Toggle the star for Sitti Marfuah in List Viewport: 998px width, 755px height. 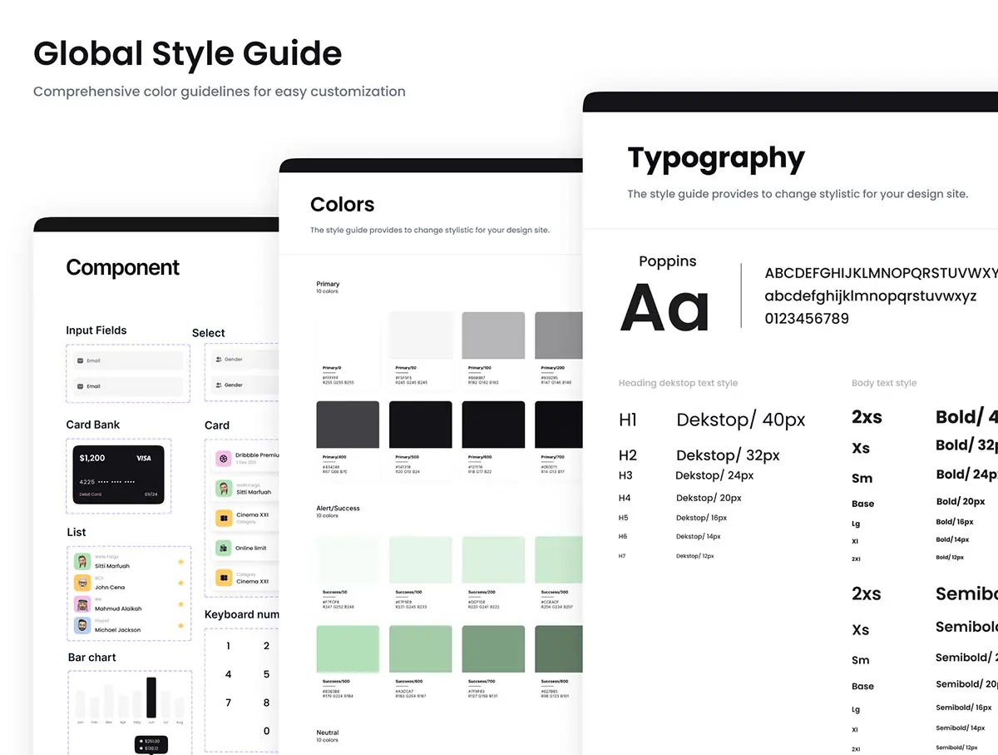click(180, 562)
